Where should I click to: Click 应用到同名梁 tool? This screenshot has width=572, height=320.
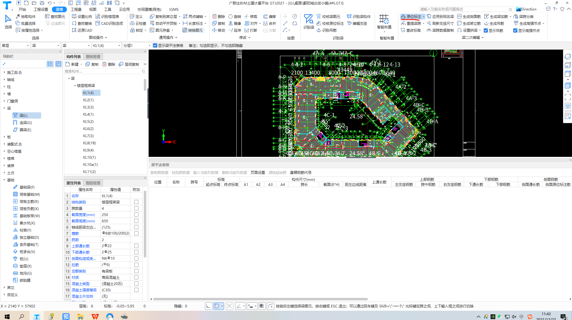pyautogui.click(x=440, y=16)
